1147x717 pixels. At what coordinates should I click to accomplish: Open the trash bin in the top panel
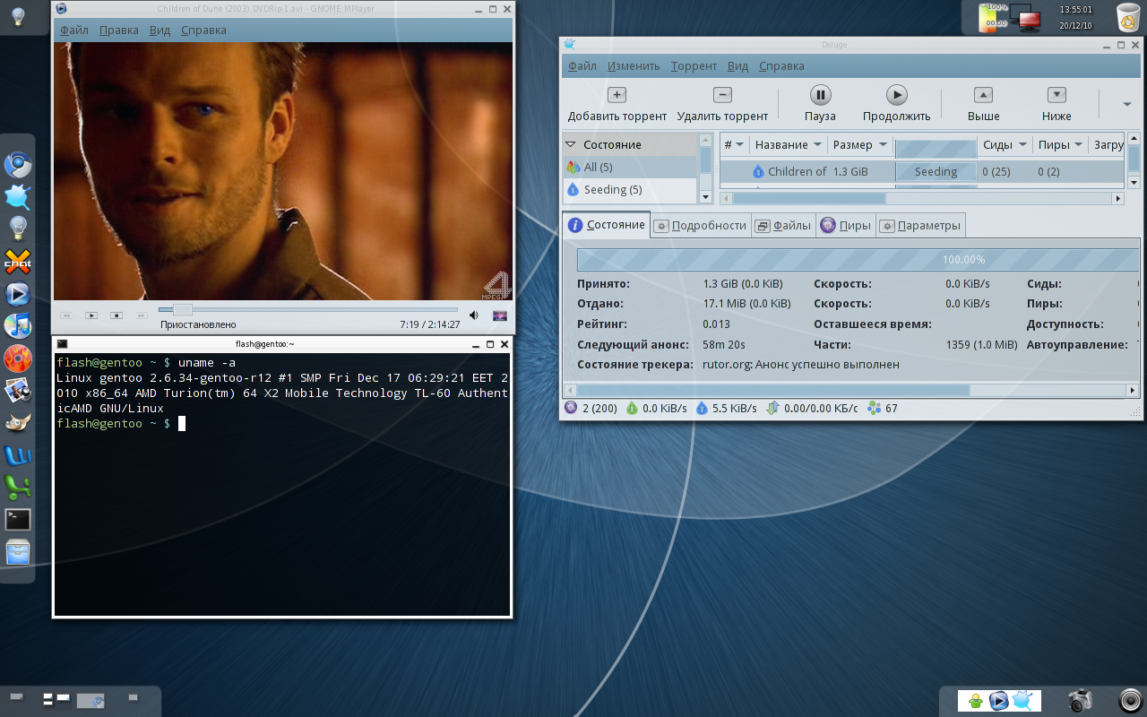point(1127,16)
